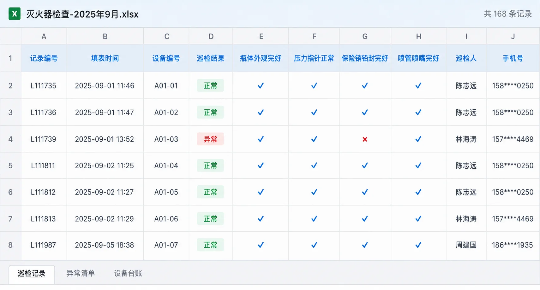Select cell 2025-09-02 11:25
This screenshot has width=540, height=290.
pyautogui.click(x=105, y=165)
